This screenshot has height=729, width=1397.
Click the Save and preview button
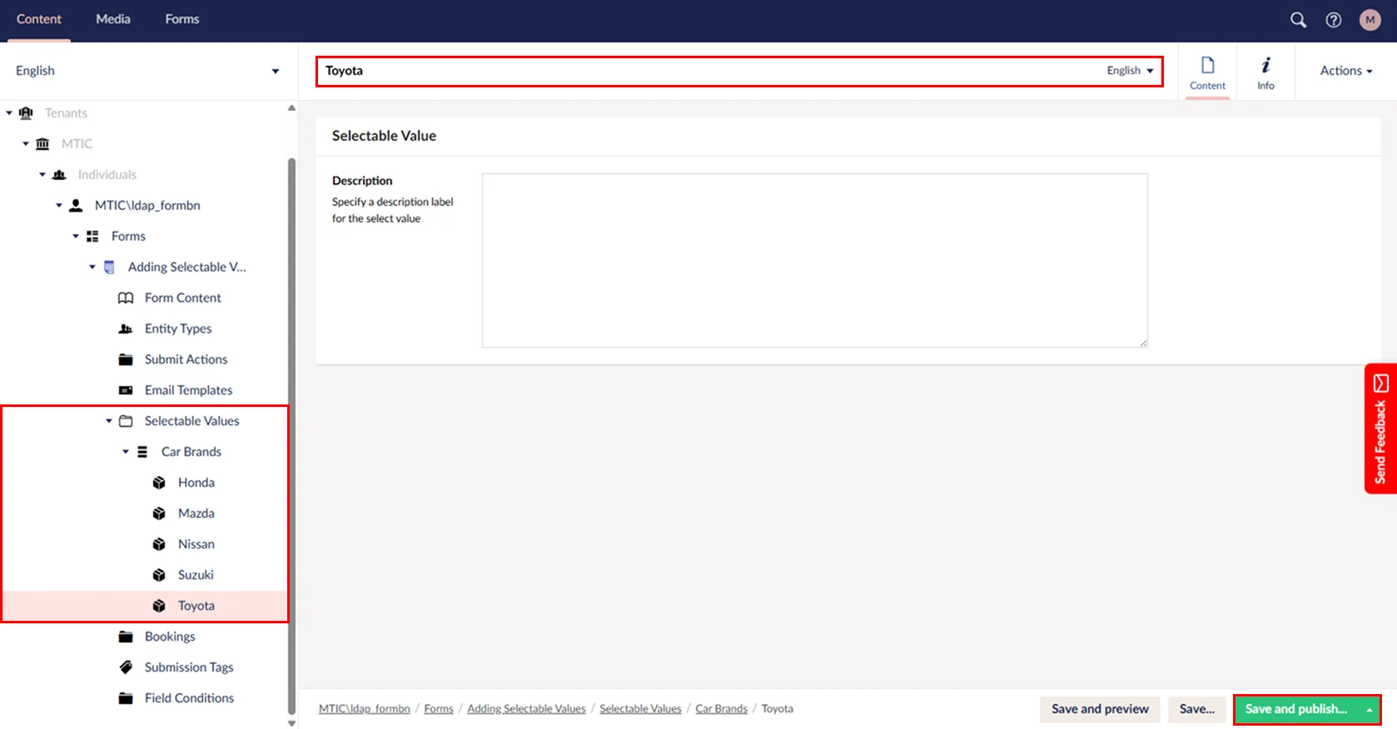tap(1099, 709)
